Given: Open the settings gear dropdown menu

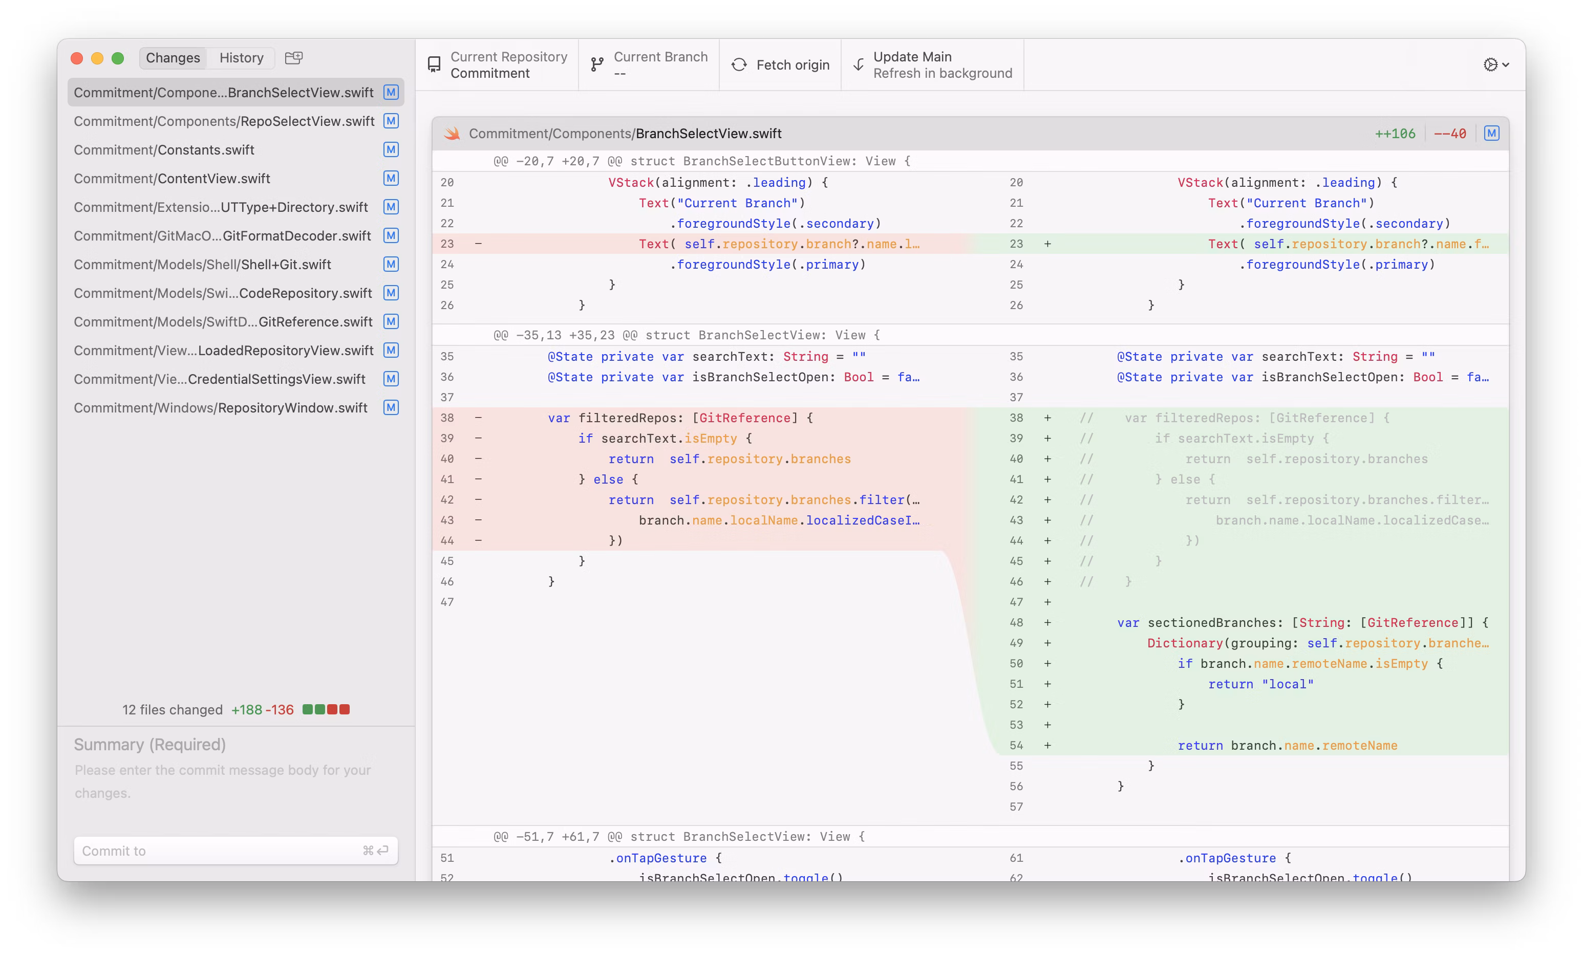Looking at the screenshot, I should tap(1495, 64).
